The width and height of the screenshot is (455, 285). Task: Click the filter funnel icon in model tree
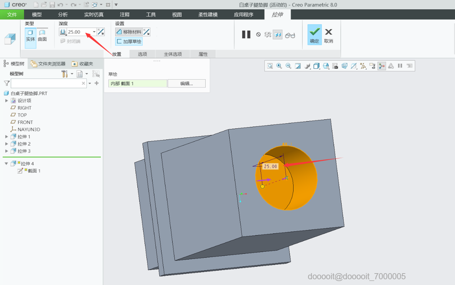click(6, 83)
